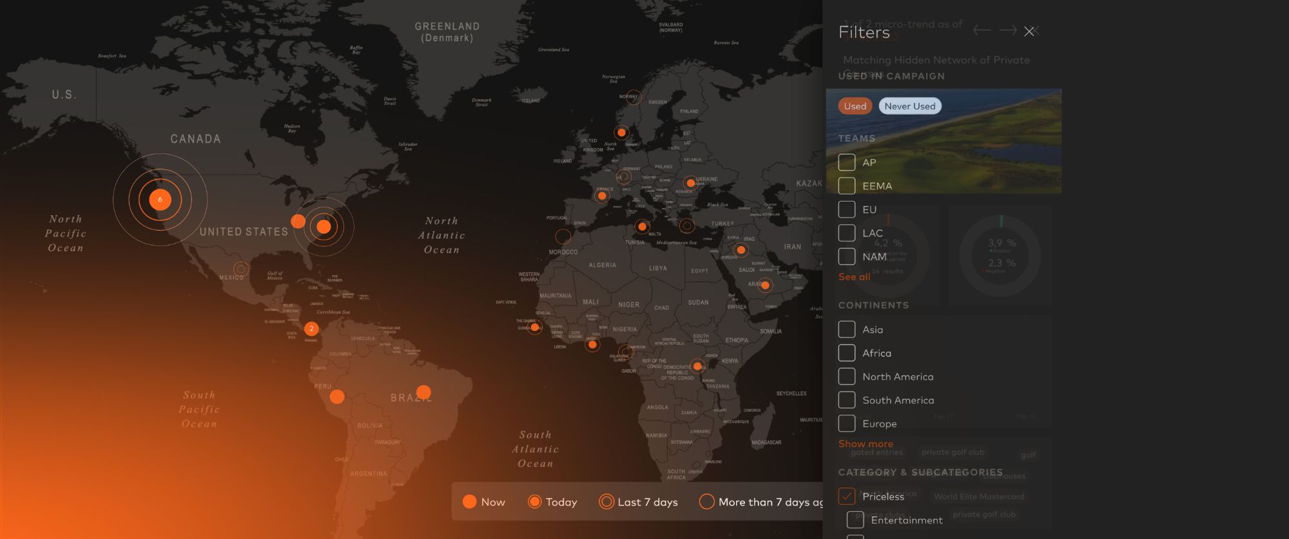Uncheck the Priceless category checkbox
Viewport: 1289px width, 539px height.
pos(847,496)
